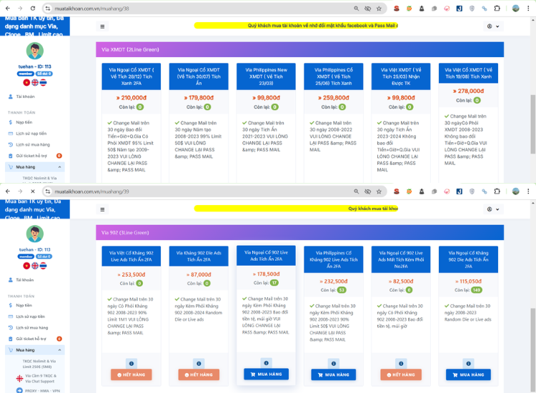Open Nạp tiền in the muahang/39 sidebar
The image size is (536, 393).
24,305
